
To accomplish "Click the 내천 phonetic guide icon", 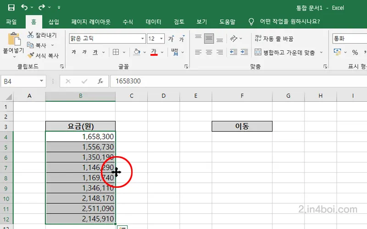I will click(175, 52).
